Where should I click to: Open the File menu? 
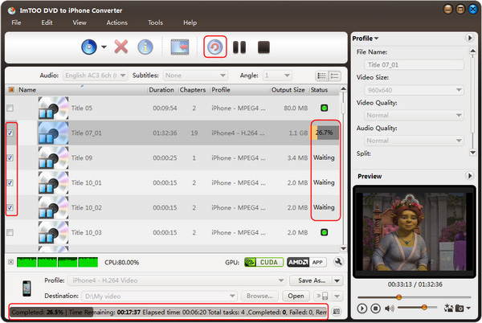[16, 22]
